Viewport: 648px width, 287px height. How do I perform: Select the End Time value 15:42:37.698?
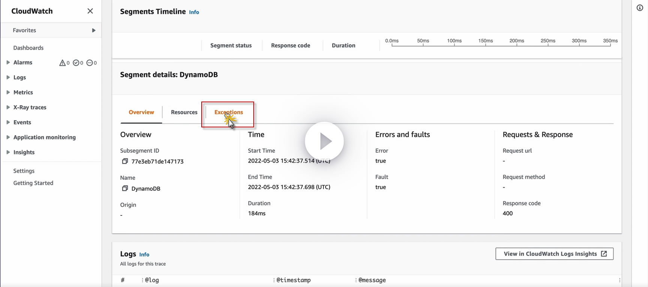[x=289, y=187]
